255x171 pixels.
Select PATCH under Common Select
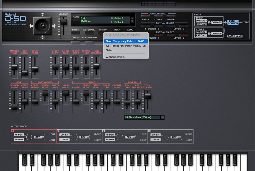(145, 16)
